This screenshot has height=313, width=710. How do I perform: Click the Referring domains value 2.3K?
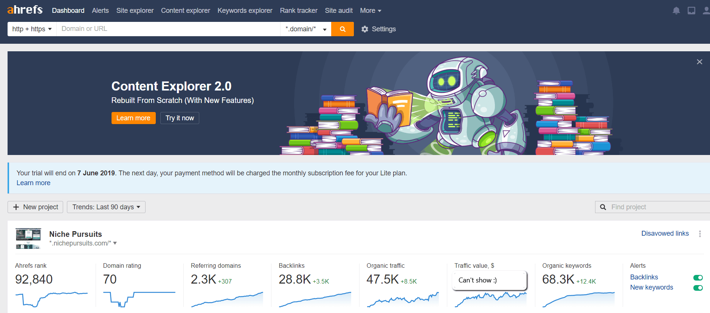coord(203,279)
